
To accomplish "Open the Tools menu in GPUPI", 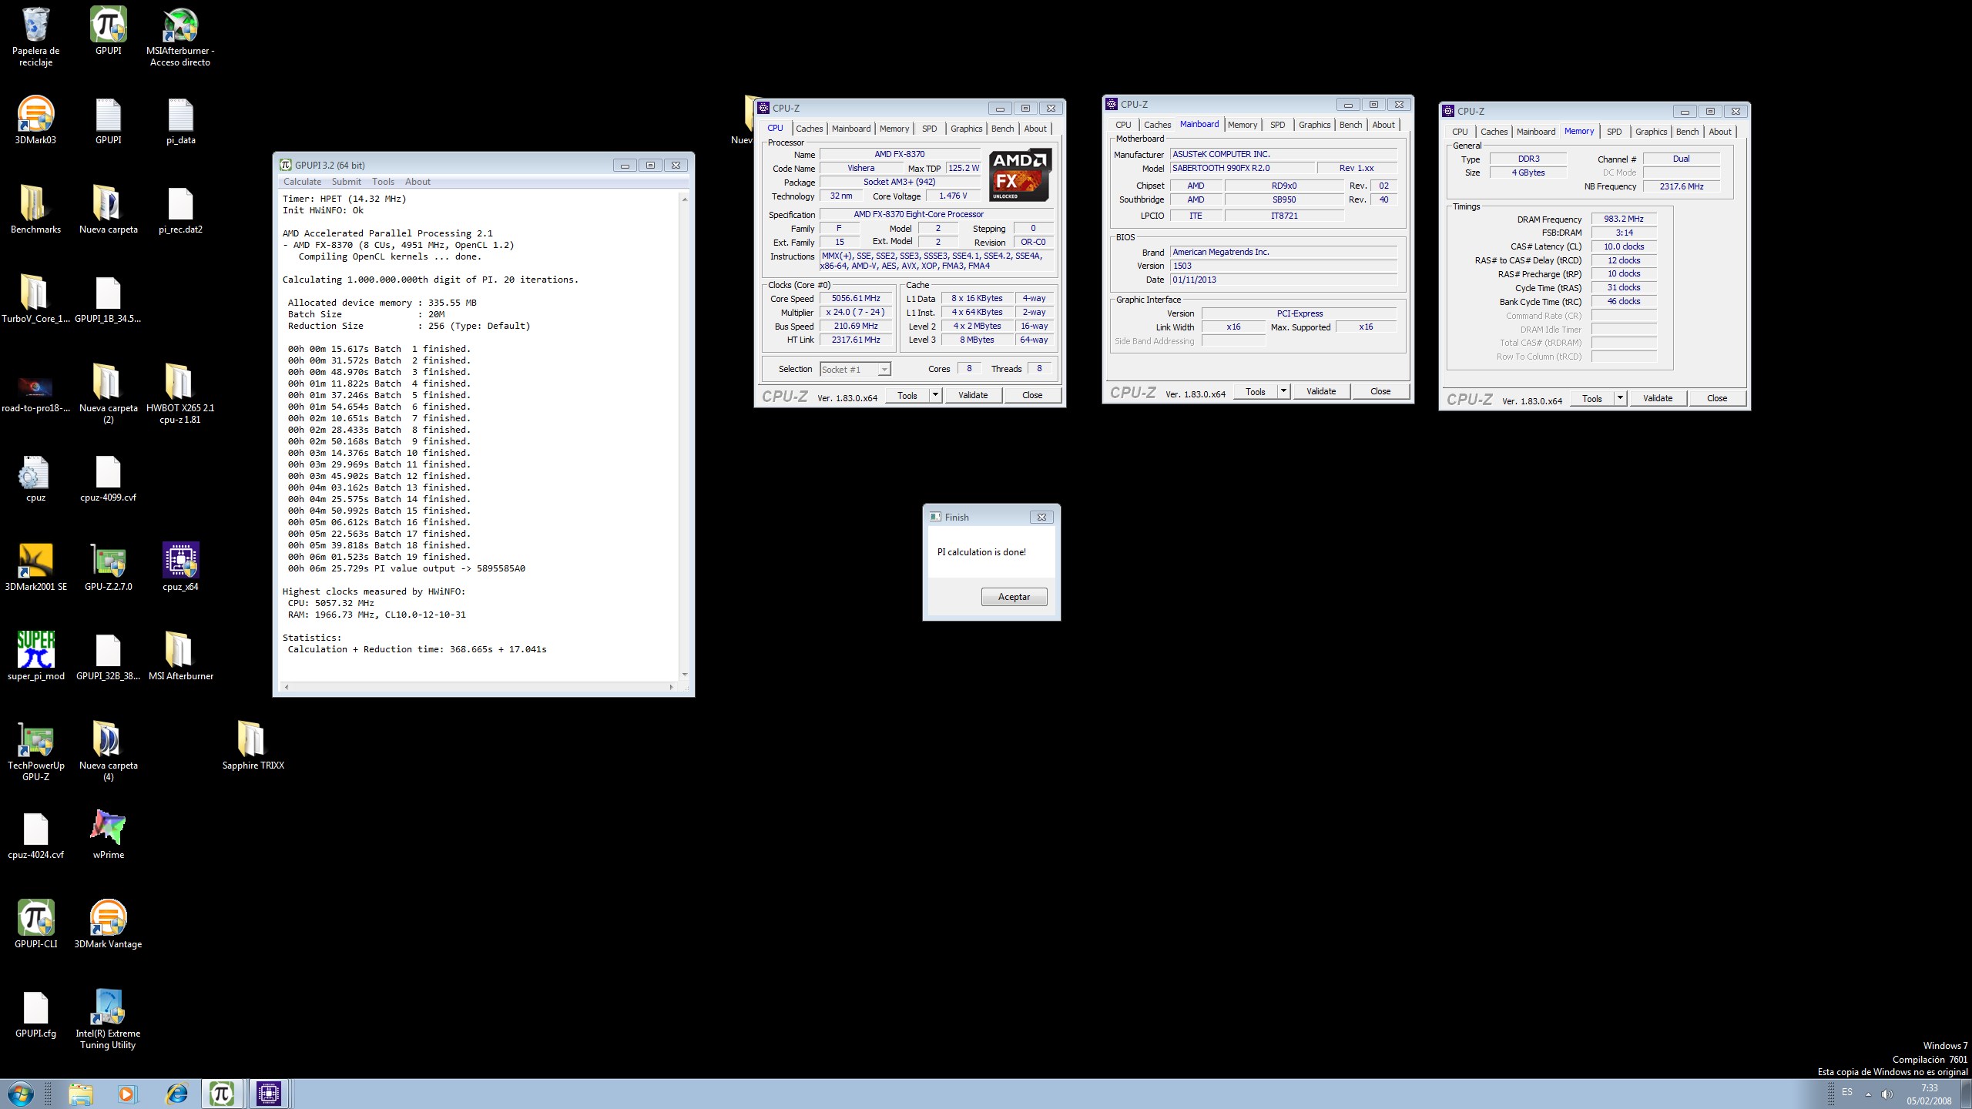I will [383, 182].
